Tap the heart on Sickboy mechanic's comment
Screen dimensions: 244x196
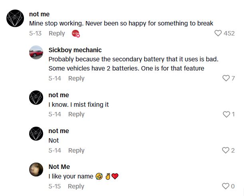click(x=226, y=78)
